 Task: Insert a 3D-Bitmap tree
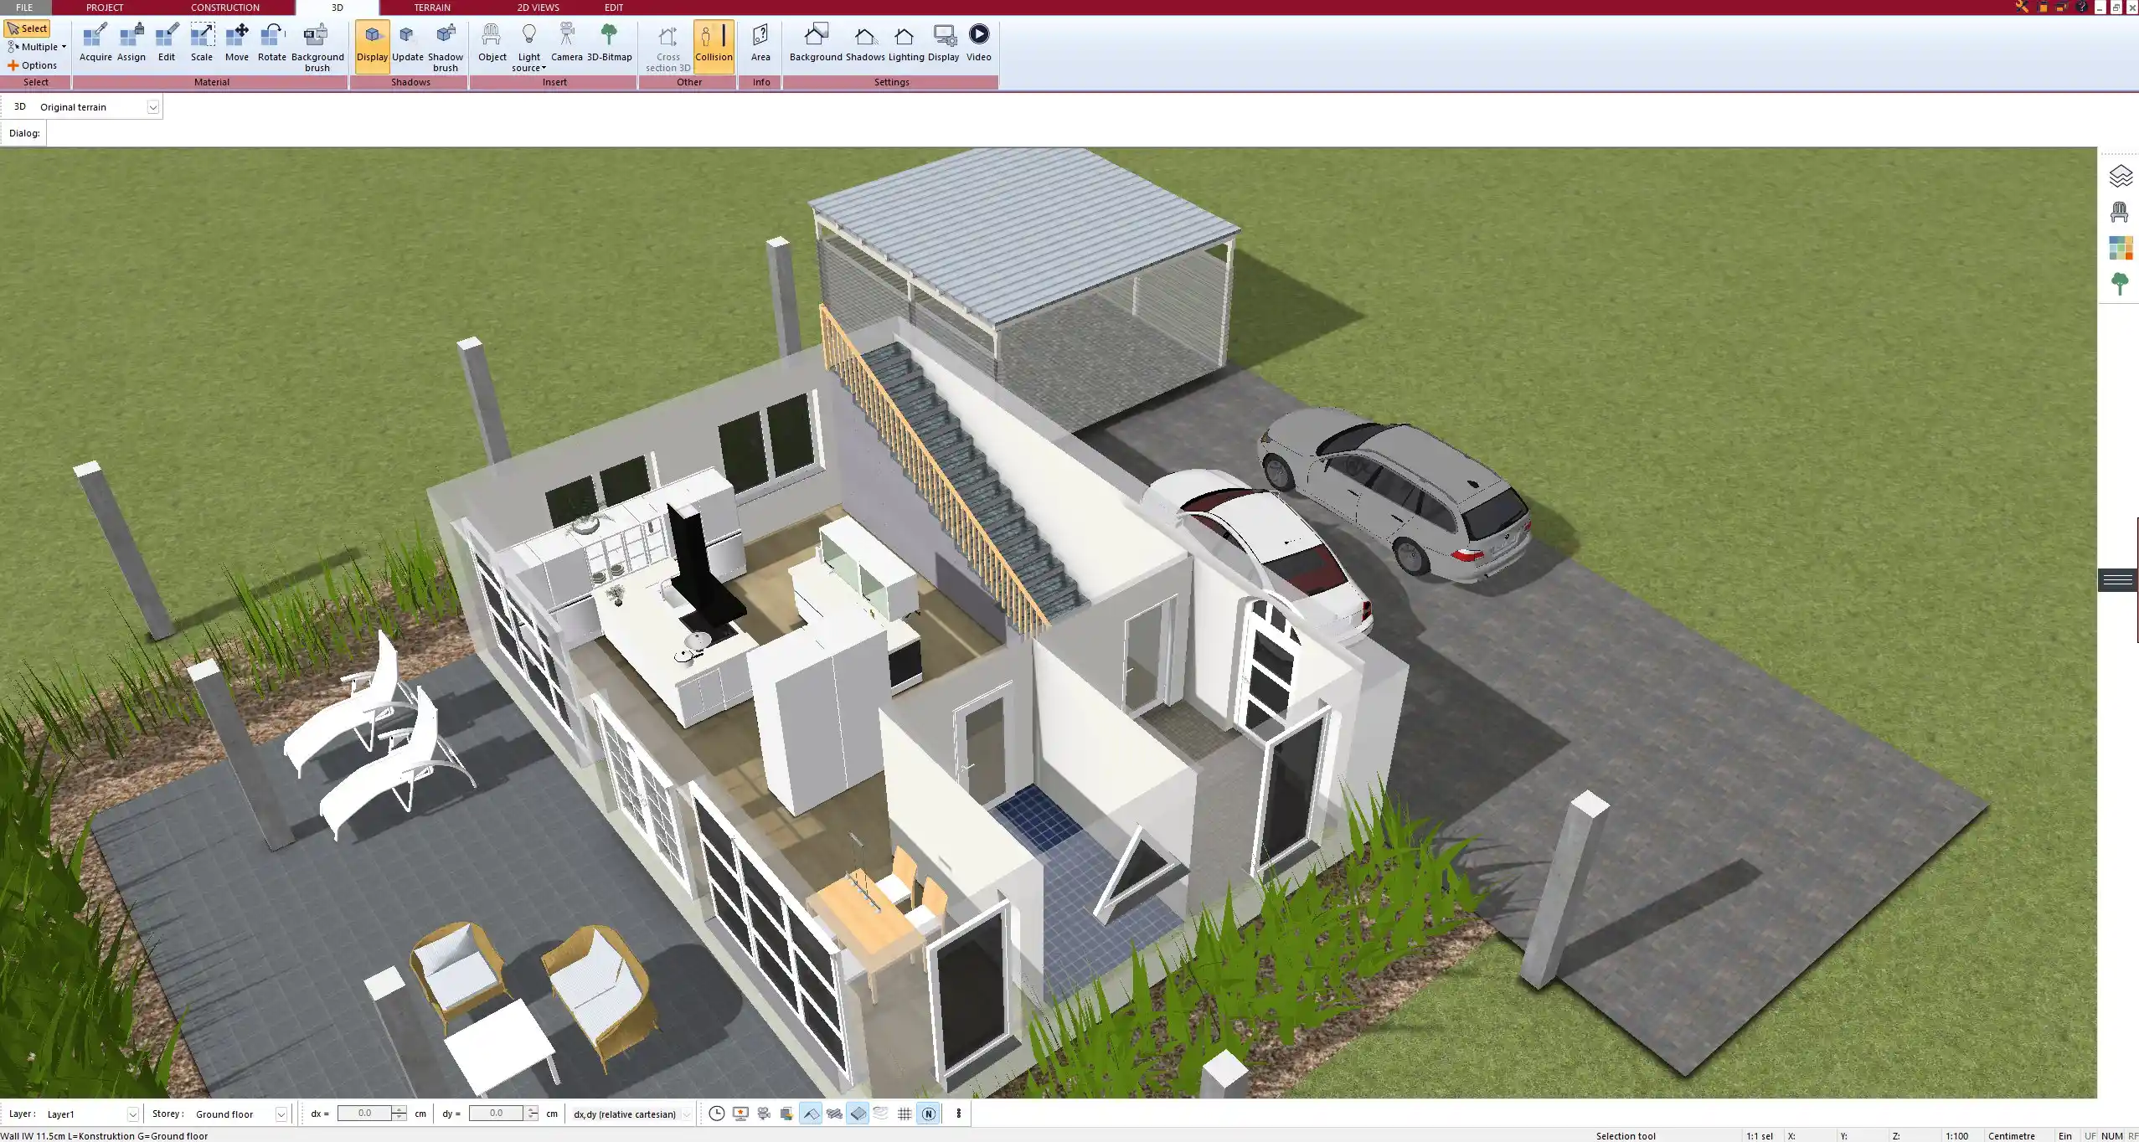(x=610, y=43)
